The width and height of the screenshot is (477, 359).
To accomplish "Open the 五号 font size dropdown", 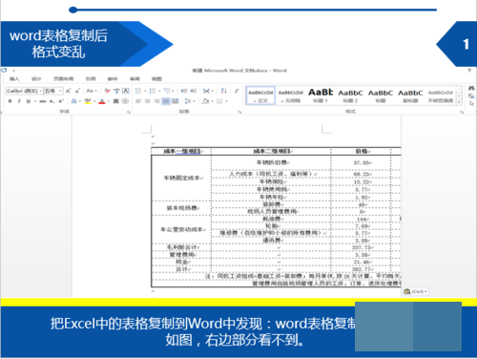I will 60,91.
